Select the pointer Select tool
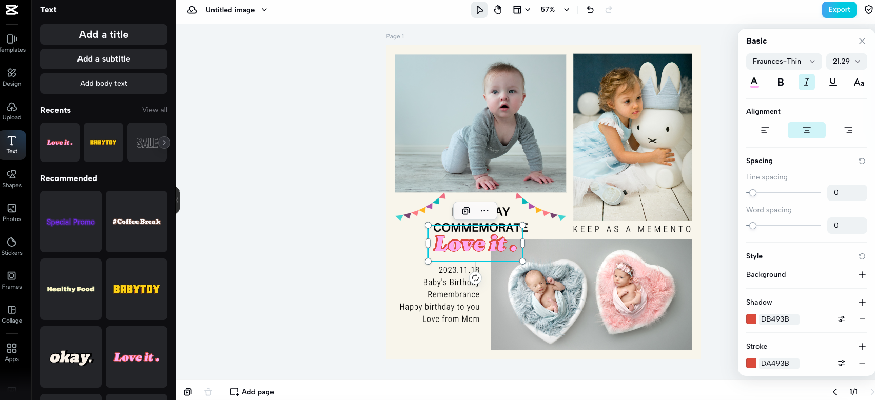 (x=479, y=10)
